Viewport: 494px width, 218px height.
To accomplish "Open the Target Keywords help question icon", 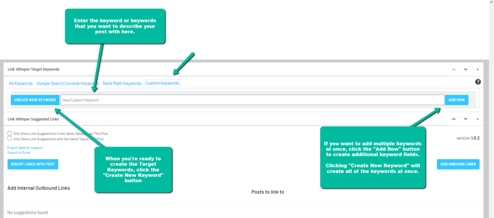I will point(478,82).
